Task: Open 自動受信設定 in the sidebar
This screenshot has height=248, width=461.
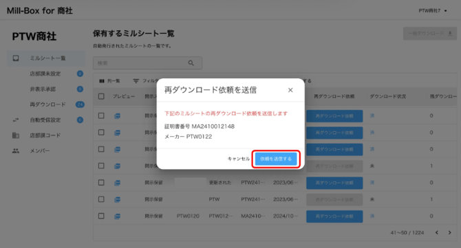Action: [x=46, y=120]
